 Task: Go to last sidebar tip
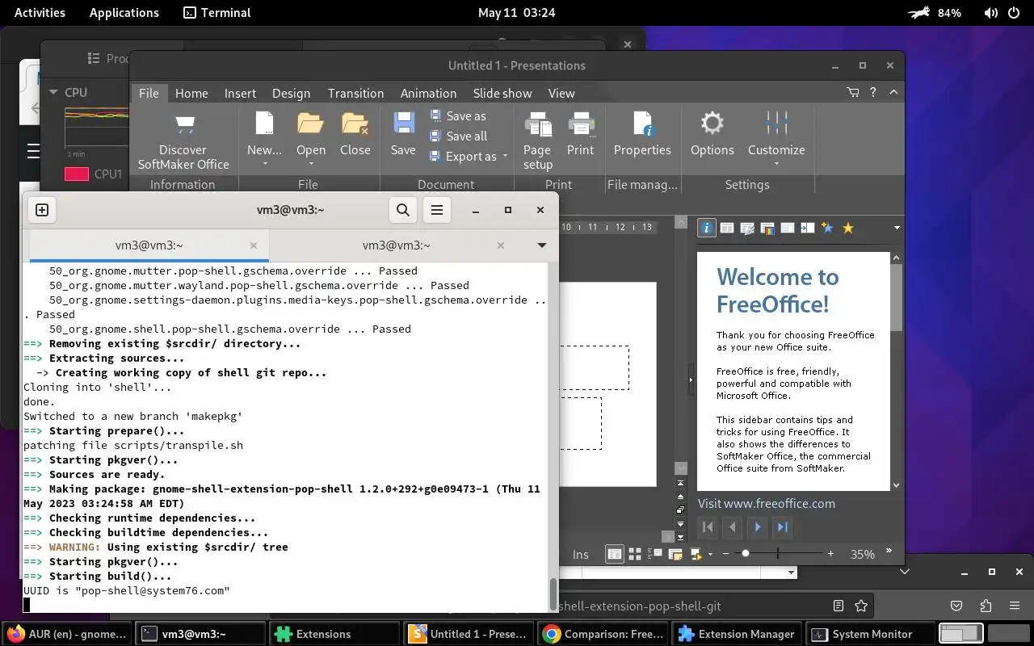(782, 527)
